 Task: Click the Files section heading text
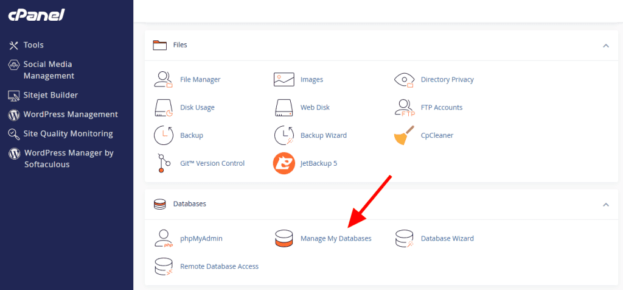point(180,45)
